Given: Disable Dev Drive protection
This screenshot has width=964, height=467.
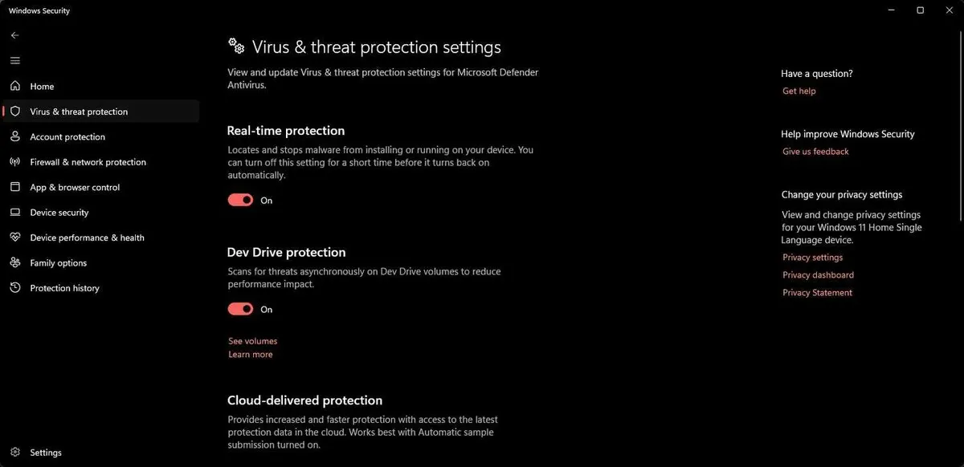Looking at the screenshot, I should 239,309.
